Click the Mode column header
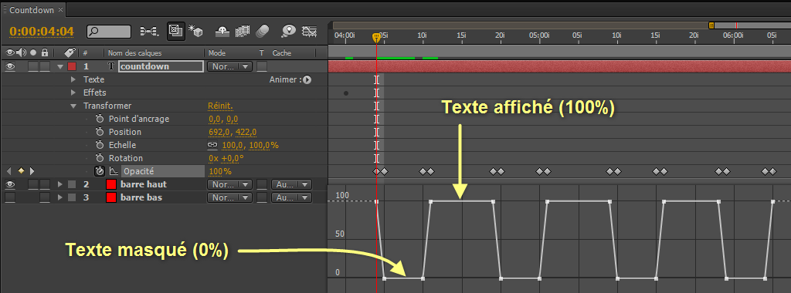Image resolution: width=791 pixels, height=293 pixels. click(x=217, y=53)
